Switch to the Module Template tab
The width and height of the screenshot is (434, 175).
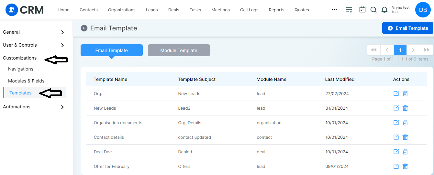(179, 50)
